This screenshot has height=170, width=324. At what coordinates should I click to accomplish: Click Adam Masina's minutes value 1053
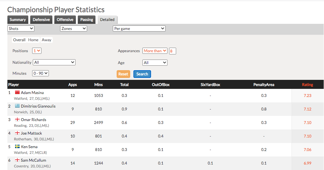[x=99, y=95]
